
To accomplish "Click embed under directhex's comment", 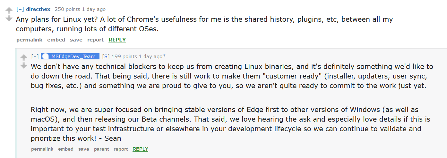I will (56, 40).
